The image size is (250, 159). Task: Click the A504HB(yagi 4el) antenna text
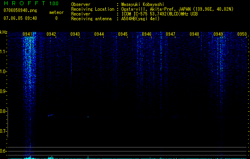point(140,19)
